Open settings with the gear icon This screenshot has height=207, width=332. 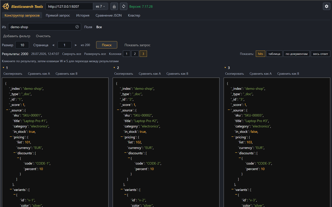[327, 6]
